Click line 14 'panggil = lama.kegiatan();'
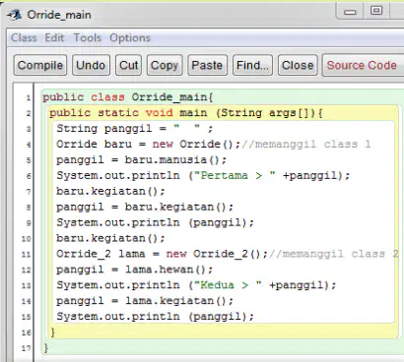 [145, 301]
